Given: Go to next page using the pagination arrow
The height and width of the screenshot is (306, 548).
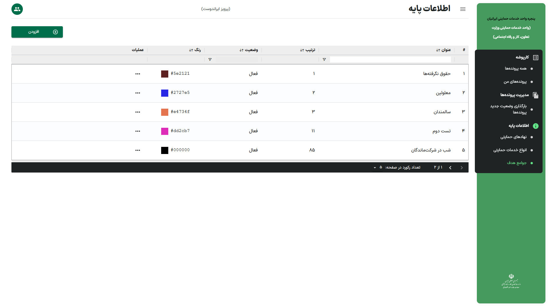Looking at the screenshot, I should 450,168.
